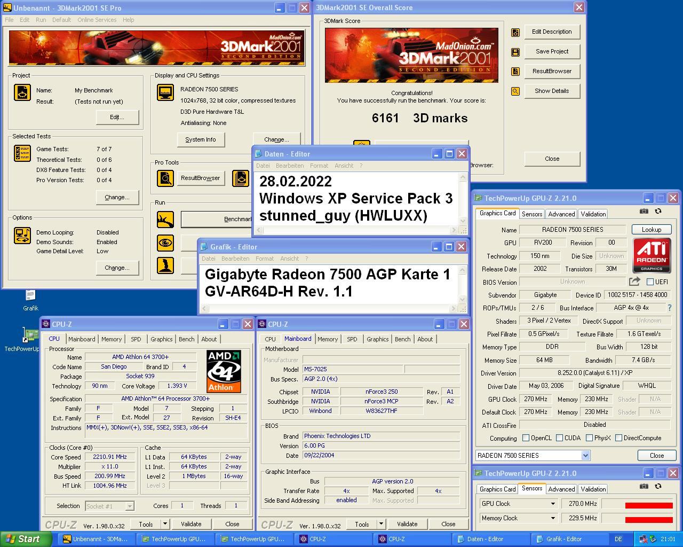Click the Project icon in 3DMark
Screen dimensions: 683x547
point(22,92)
